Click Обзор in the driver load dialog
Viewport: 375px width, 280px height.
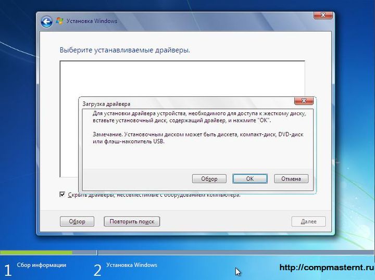click(209, 179)
